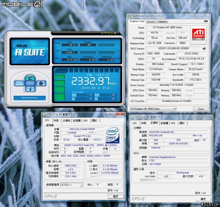Select CPU tab in right CPU-Z window
Screen dimensions: 220x207
[134, 123]
